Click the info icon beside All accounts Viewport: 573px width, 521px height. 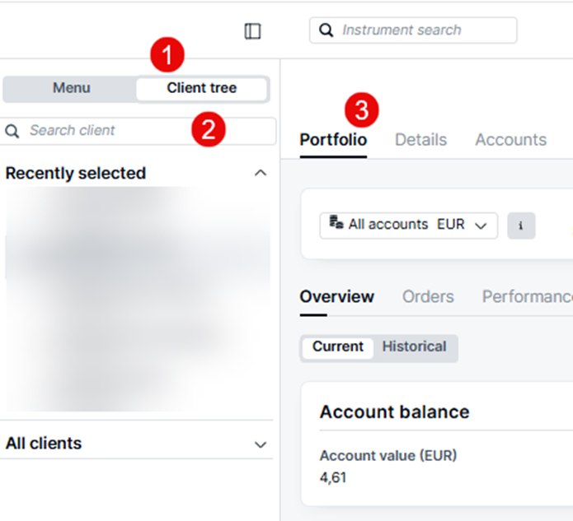[521, 225]
